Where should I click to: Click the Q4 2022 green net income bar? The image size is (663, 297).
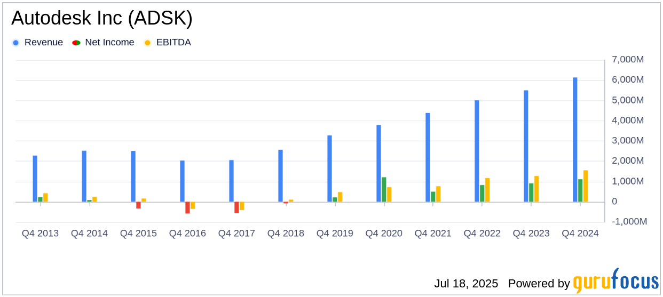pyautogui.click(x=482, y=194)
